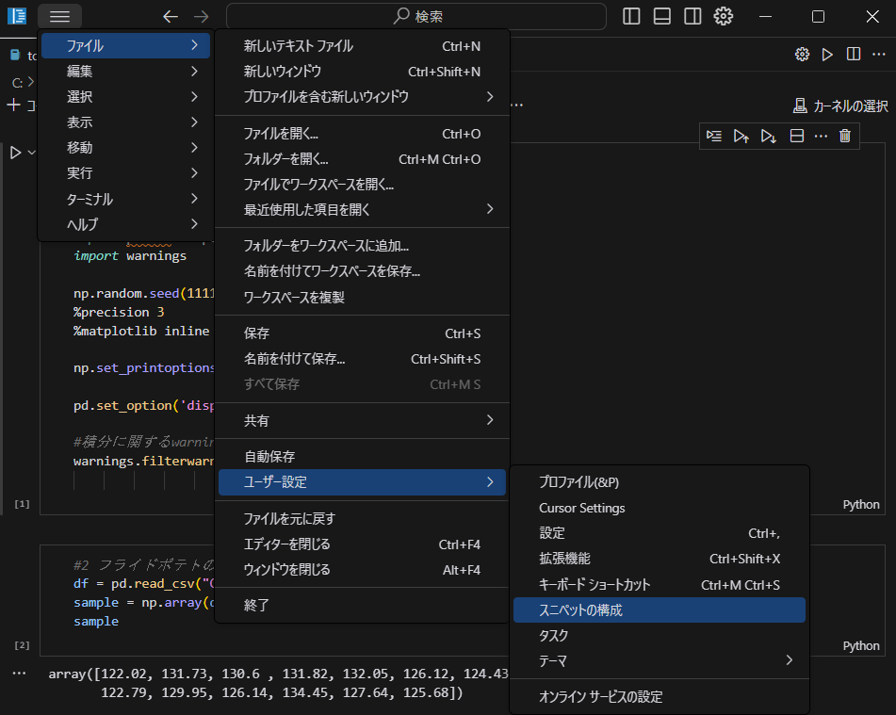Screen dimensions: 896x715
Task: Open the title bar settings gear
Action: [724, 16]
